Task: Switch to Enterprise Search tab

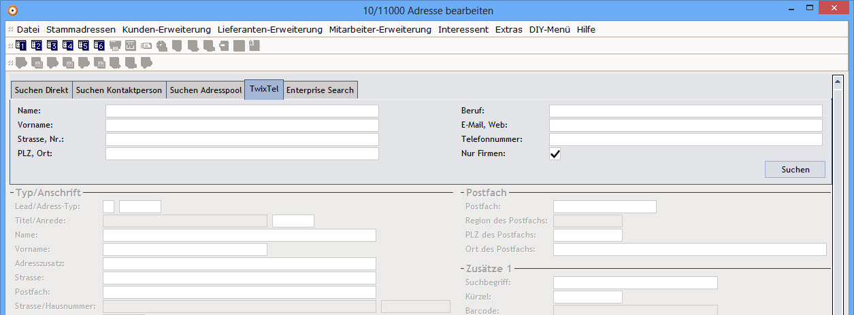Action: coord(320,90)
